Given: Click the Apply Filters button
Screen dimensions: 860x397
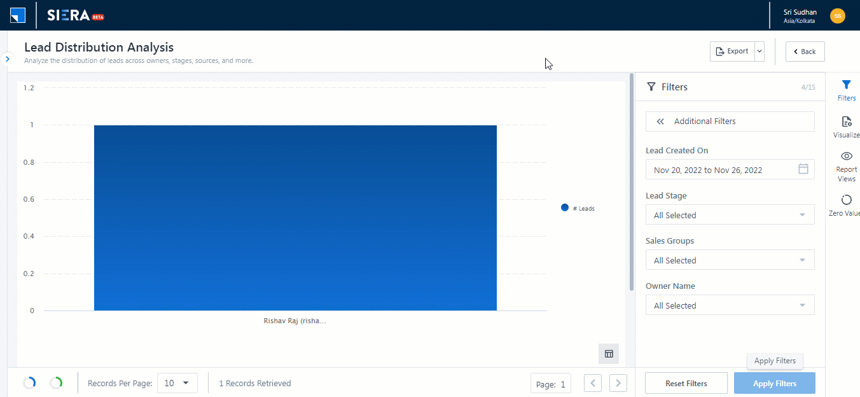Looking at the screenshot, I should (774, 384).
